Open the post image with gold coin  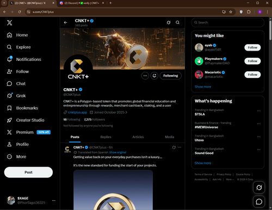click(x=113, y=190)
